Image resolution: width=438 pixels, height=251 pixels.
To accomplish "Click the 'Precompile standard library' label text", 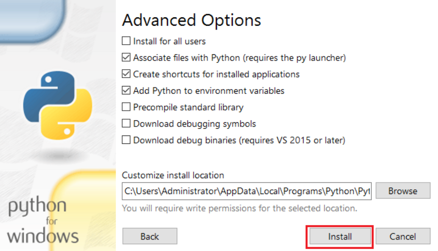I will [188, 107].
